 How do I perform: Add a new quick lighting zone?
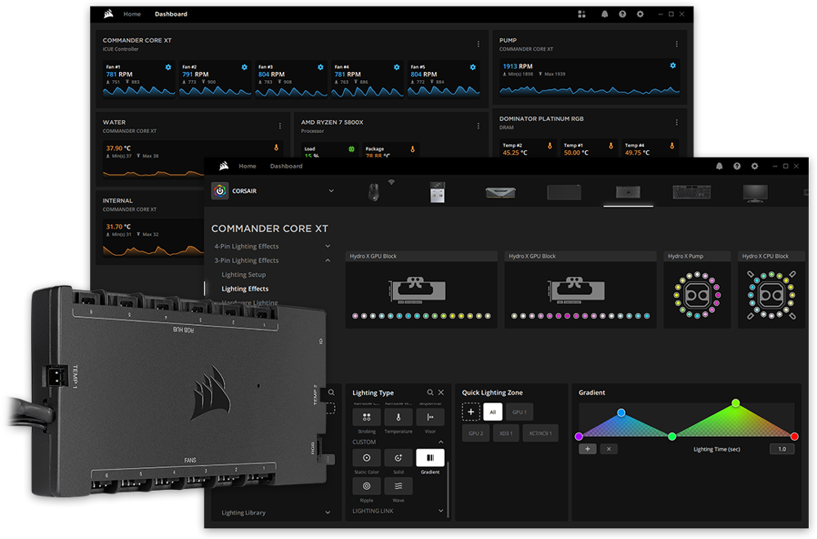pos(471,412)
